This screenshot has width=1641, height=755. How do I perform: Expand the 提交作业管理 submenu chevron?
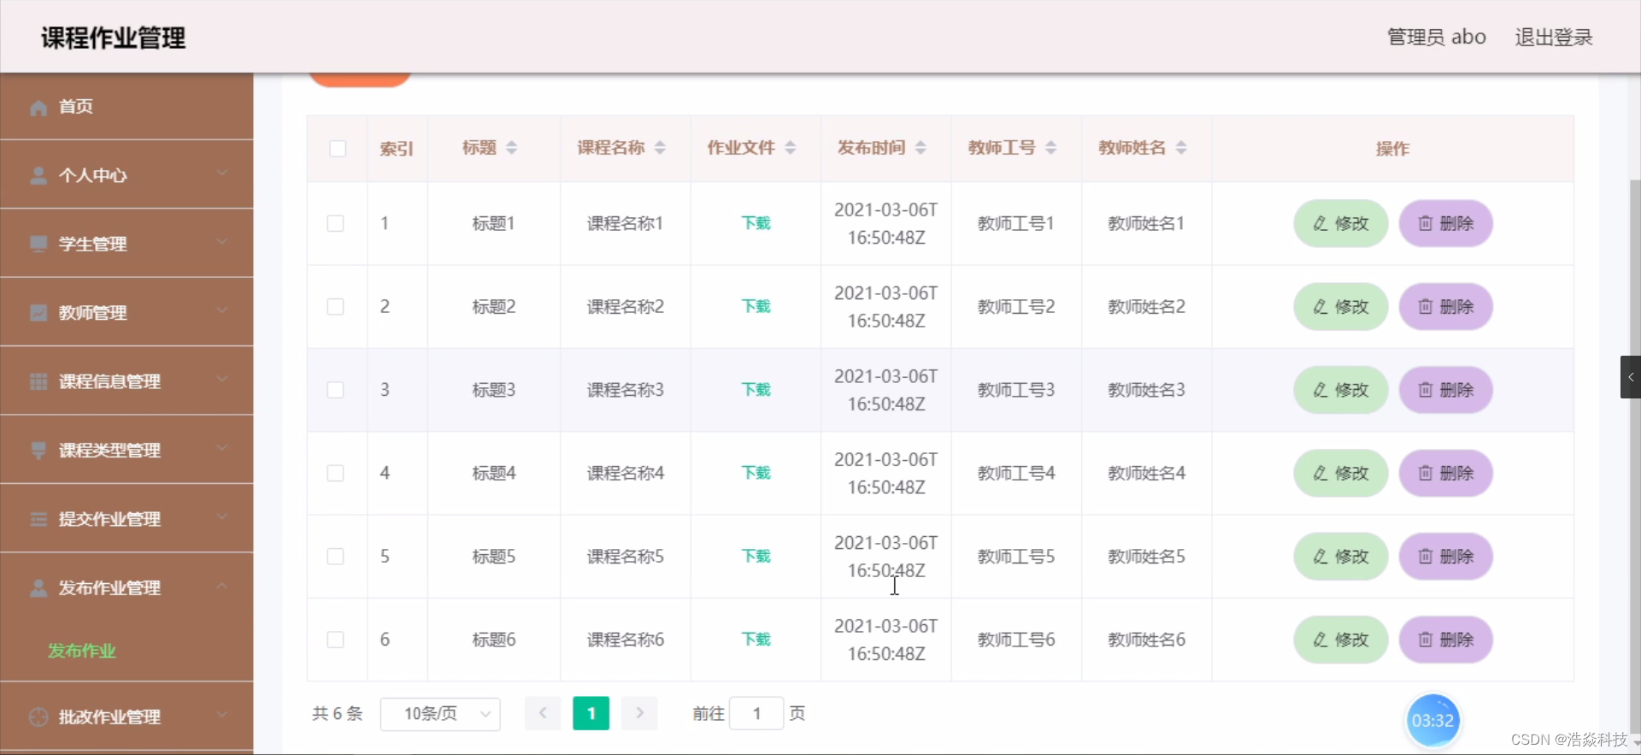222,516
